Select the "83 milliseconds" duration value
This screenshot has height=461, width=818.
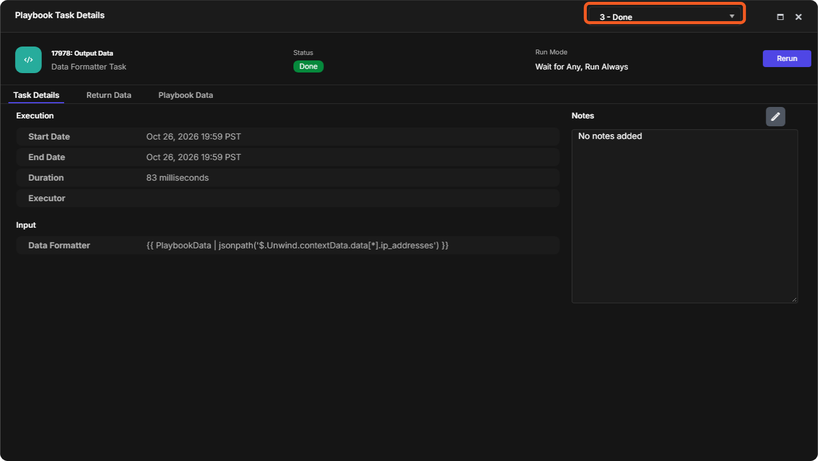177,178
